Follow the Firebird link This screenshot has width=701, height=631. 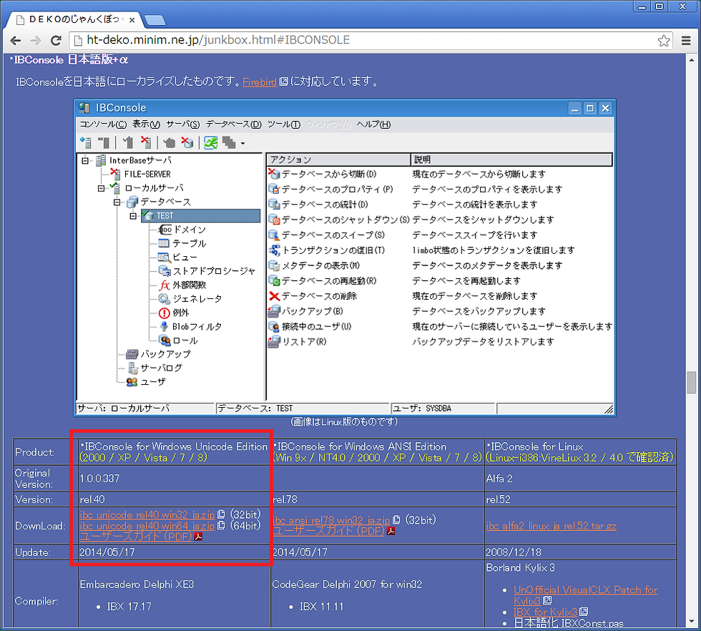(x=259, y=82)
